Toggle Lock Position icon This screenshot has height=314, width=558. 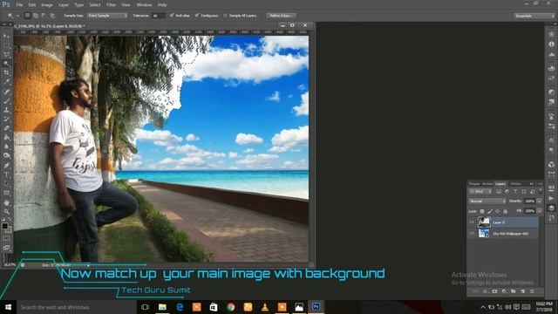pos(498,211)
